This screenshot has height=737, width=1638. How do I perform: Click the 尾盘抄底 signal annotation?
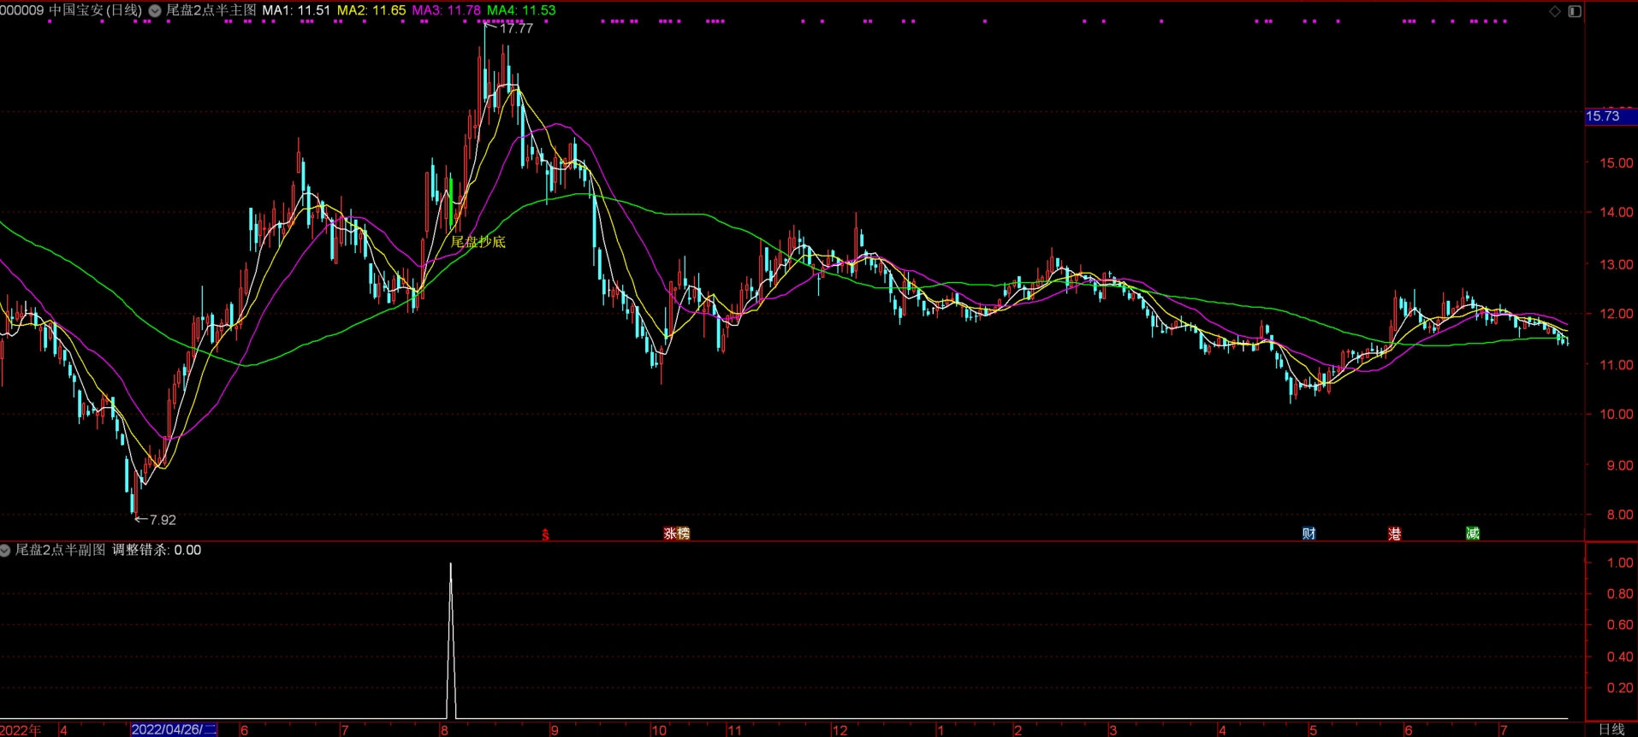(x=478, y=242)
